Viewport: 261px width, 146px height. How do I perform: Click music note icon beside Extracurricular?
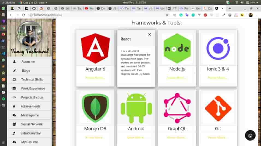(14, 133)
